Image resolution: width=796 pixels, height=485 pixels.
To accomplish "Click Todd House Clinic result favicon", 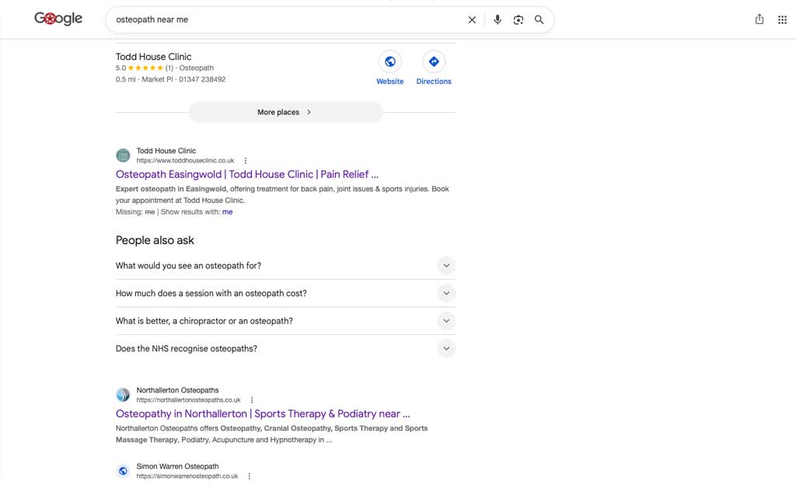I will pos(123,155).
